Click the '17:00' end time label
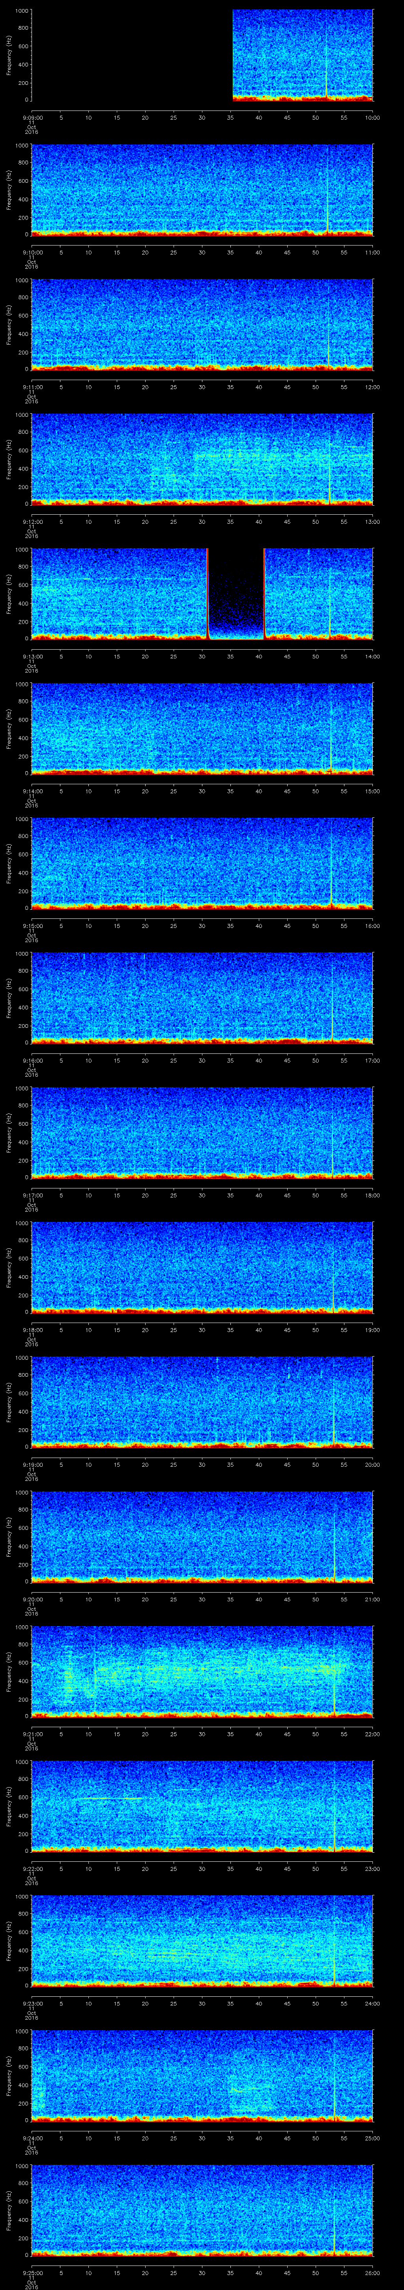404x2290 pixels. coord(373,1061)
